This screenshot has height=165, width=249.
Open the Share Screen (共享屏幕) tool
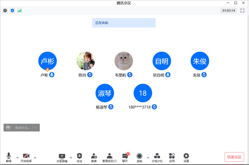[x=62, y=157]
